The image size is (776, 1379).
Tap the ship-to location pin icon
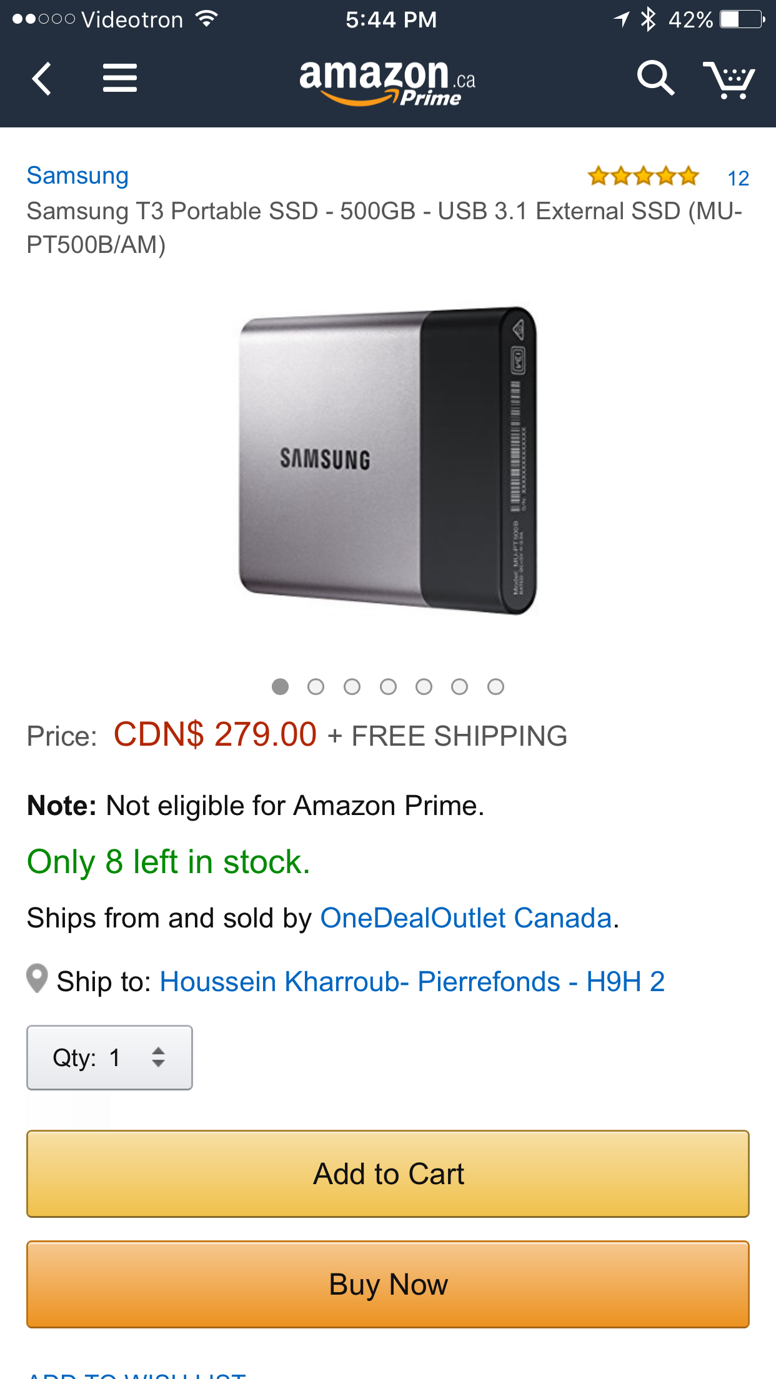[x=37, y=979]
